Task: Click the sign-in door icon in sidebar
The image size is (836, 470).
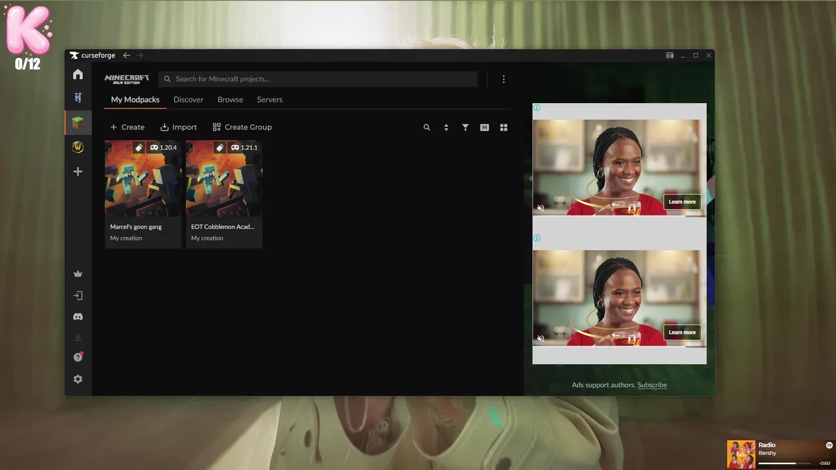Action: (78, 295)
